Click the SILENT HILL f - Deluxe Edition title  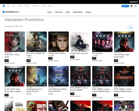[12, 56]
